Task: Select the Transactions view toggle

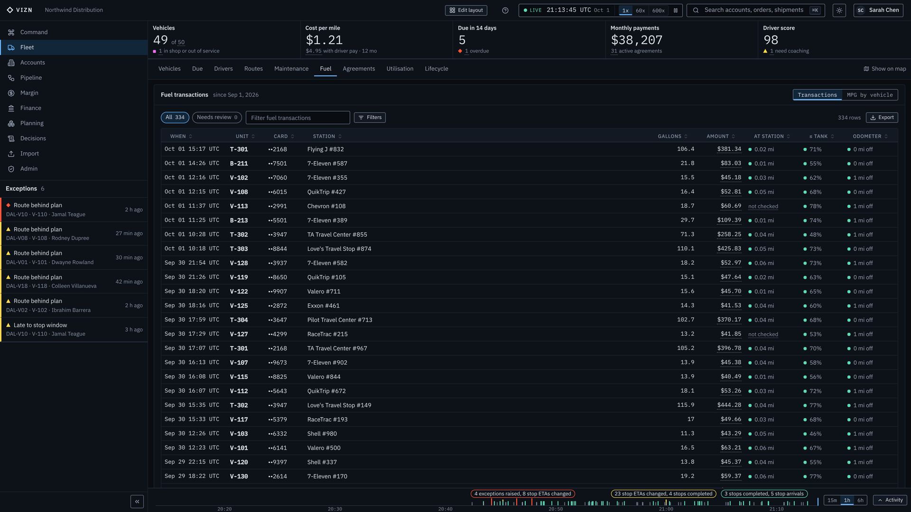Action: pos(817,95)
